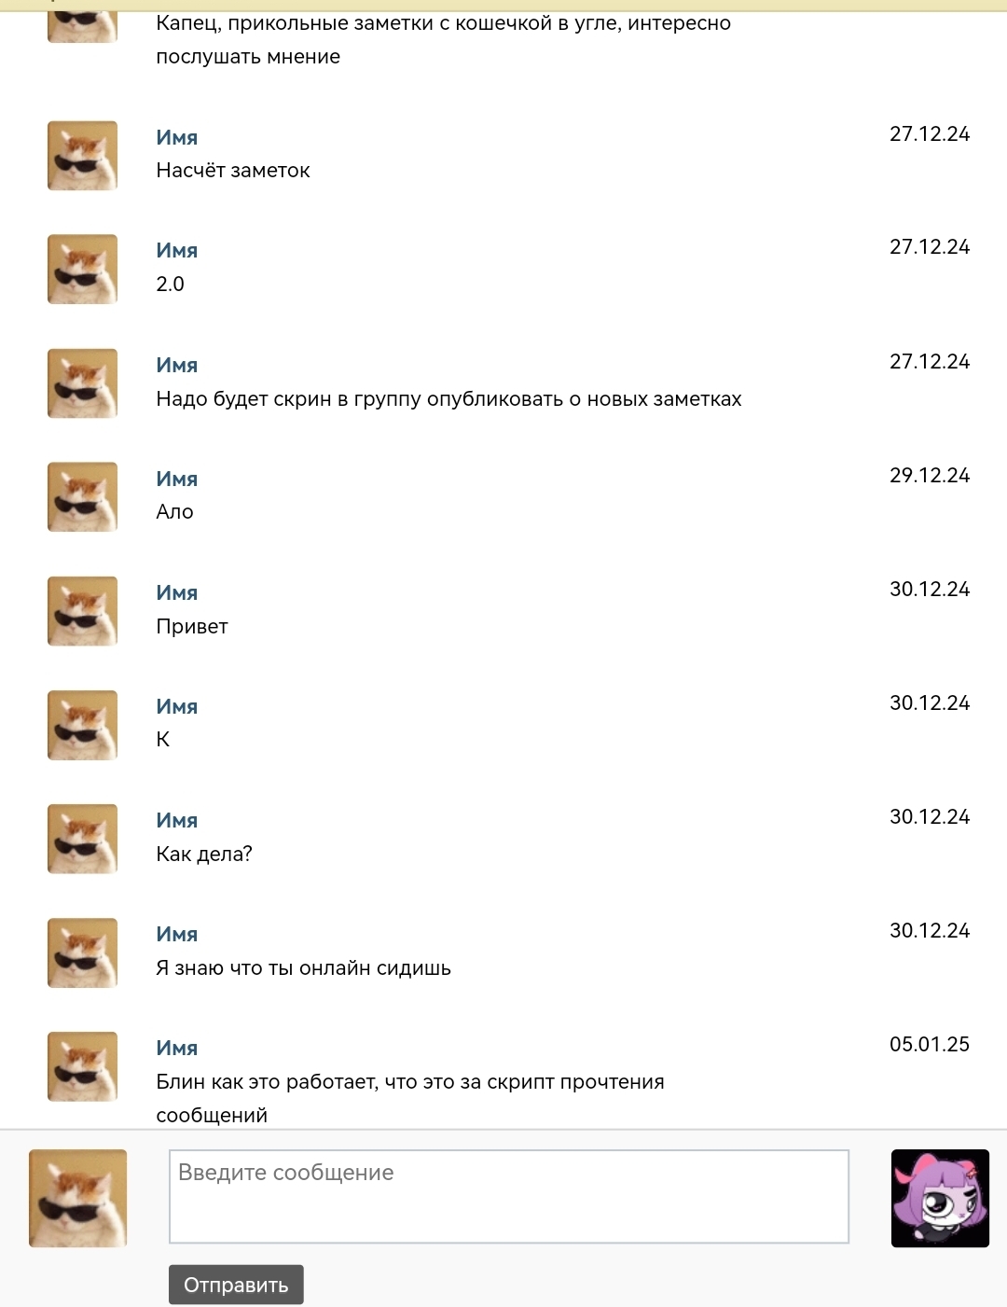Click the cat avatar beside 'Насчёт заметок'

tap(82, 156)
